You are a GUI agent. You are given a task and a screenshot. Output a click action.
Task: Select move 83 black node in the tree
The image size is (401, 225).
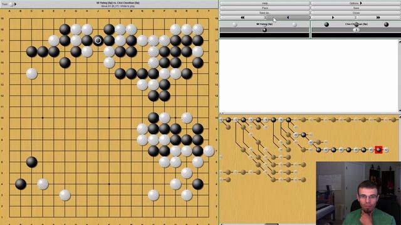pos(318,150)
